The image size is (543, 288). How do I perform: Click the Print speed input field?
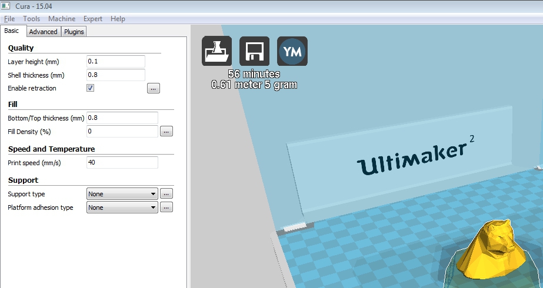click(x=122, y=163)
